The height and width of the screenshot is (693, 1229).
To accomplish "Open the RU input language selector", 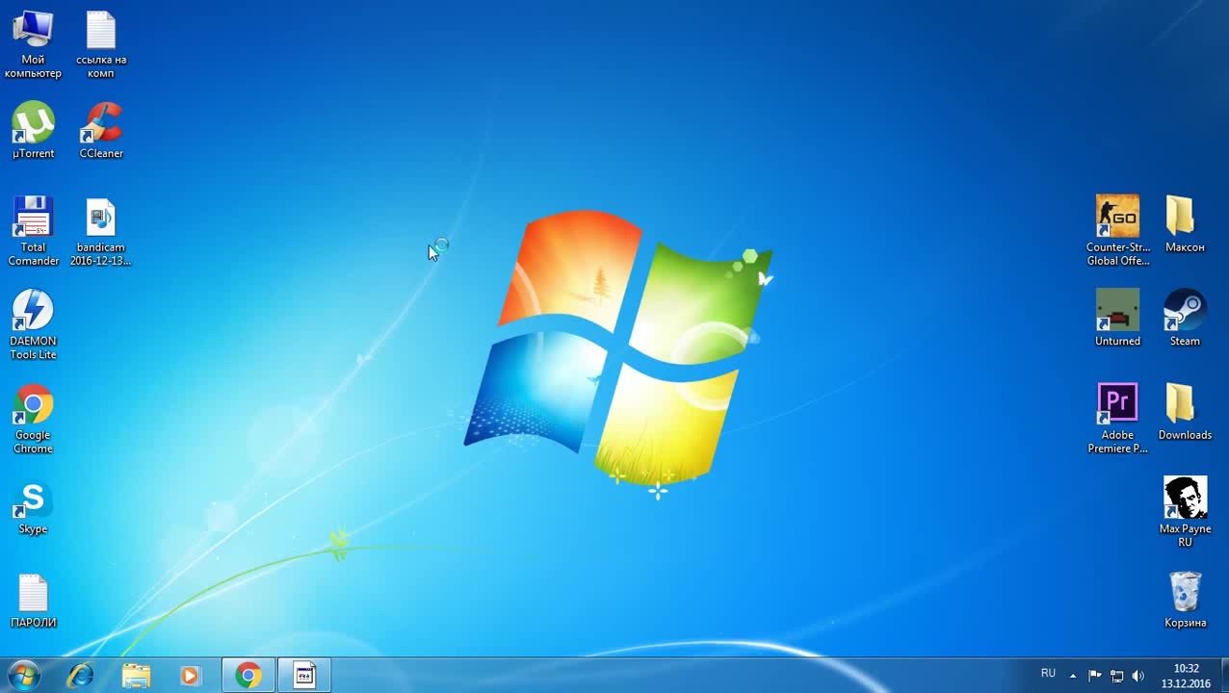I will pyautogui.click(x=1048, y=674).
